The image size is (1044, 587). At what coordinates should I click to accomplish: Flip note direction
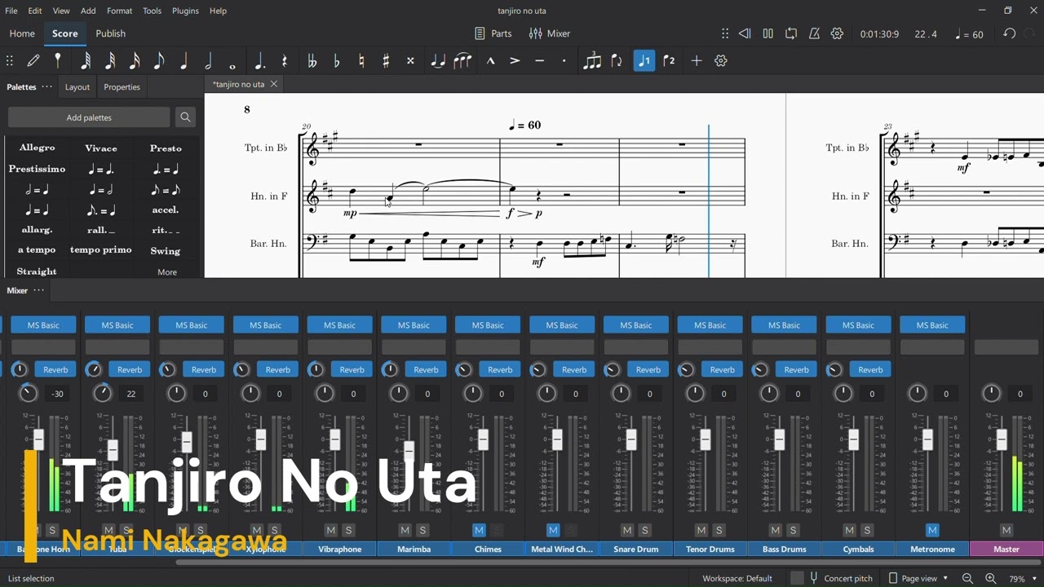click(x=617, y=61)
